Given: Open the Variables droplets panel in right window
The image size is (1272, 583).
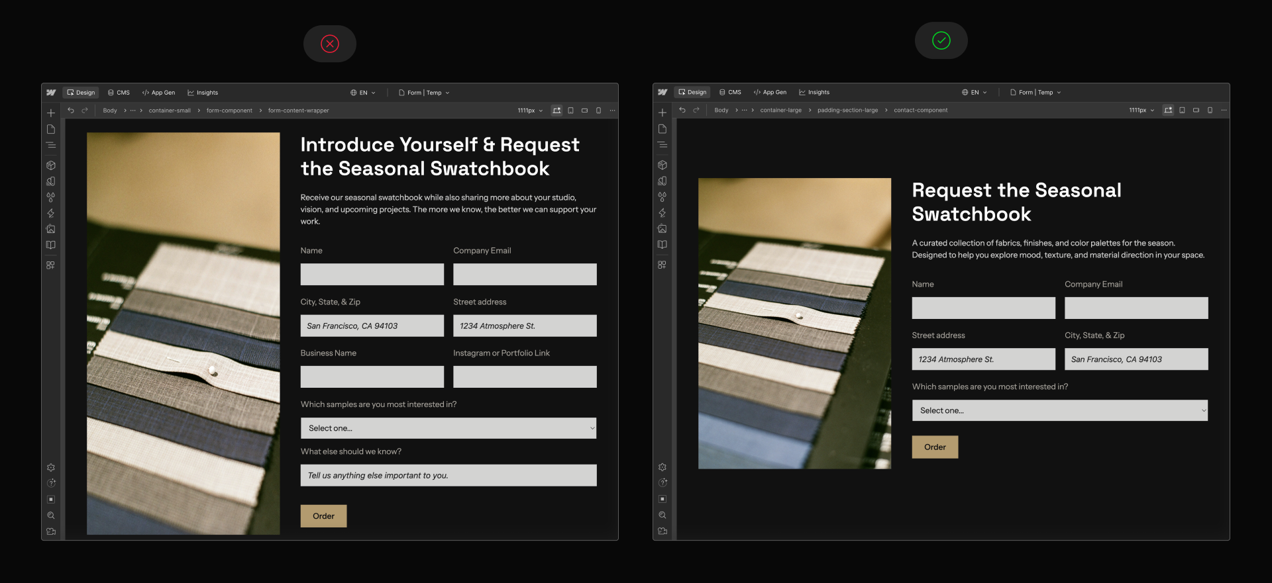Looking at the screenshot, I should 662,197.
